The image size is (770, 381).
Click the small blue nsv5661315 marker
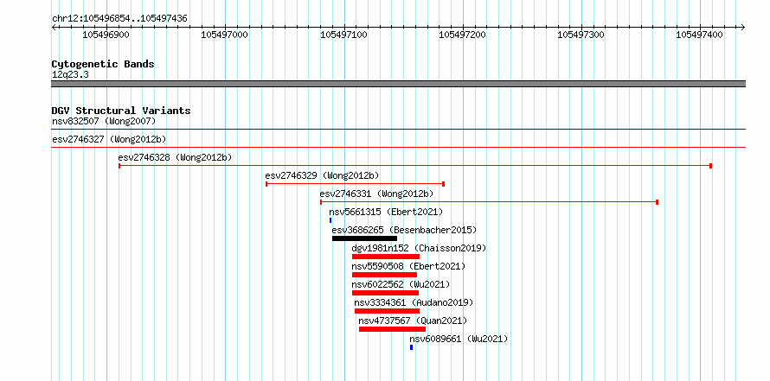(x=330, y=220)
